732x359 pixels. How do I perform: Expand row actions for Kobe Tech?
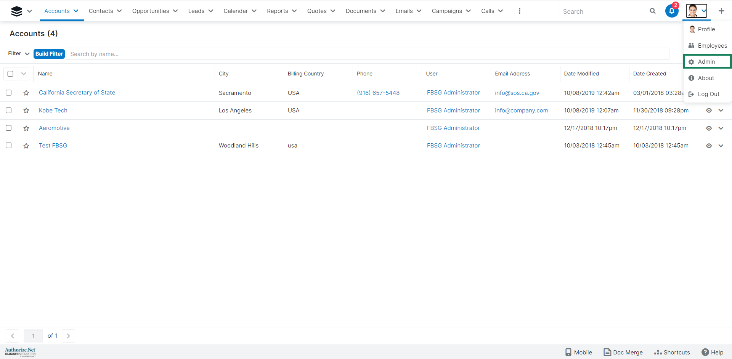pyautogui.click(x=721, y=111)
